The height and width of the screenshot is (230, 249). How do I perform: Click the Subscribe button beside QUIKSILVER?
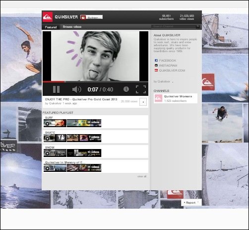pyautogui.click(x=91, y=17)
